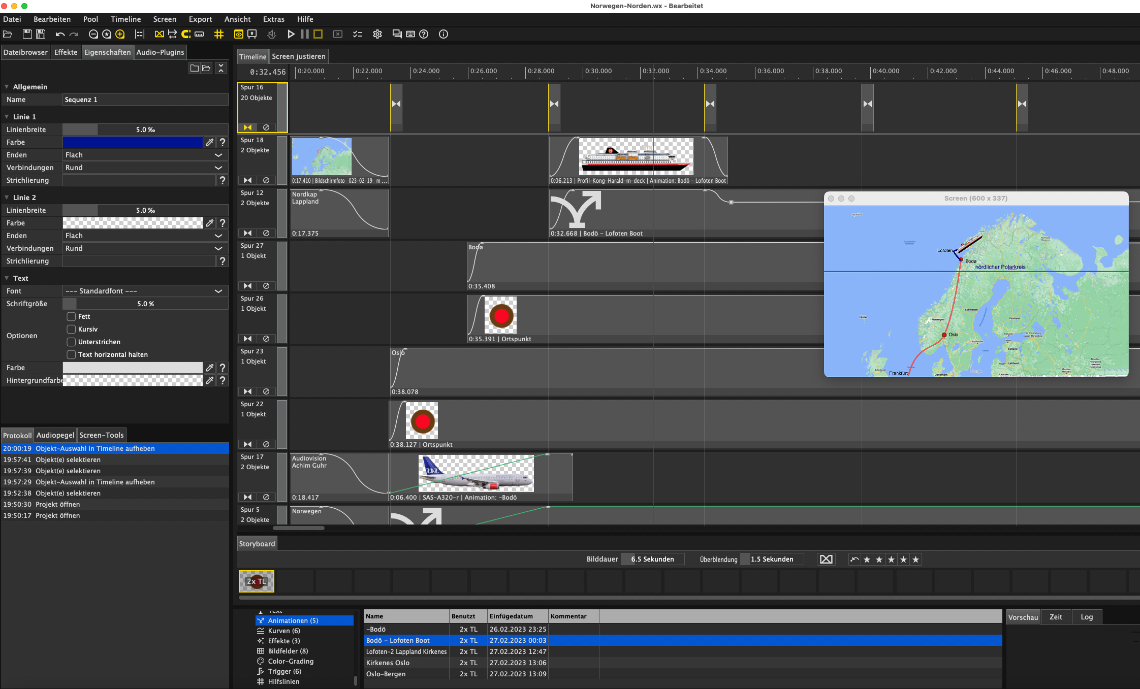
Task: Select Kurven (6) in pool tree
Action: tap(283, 631)
